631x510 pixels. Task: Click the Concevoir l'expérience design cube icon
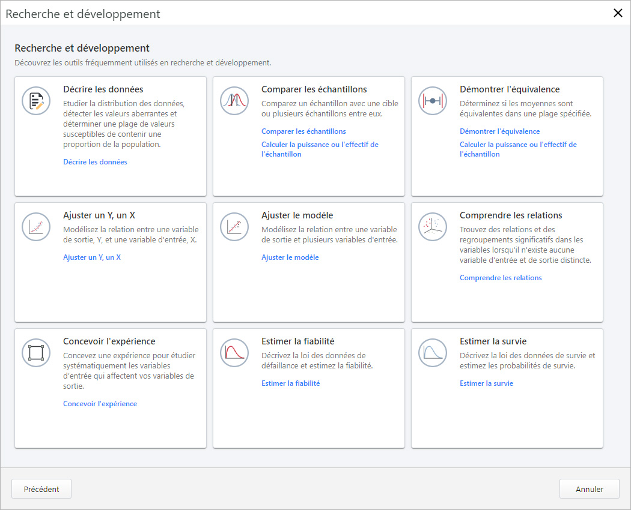pos(36,353)
